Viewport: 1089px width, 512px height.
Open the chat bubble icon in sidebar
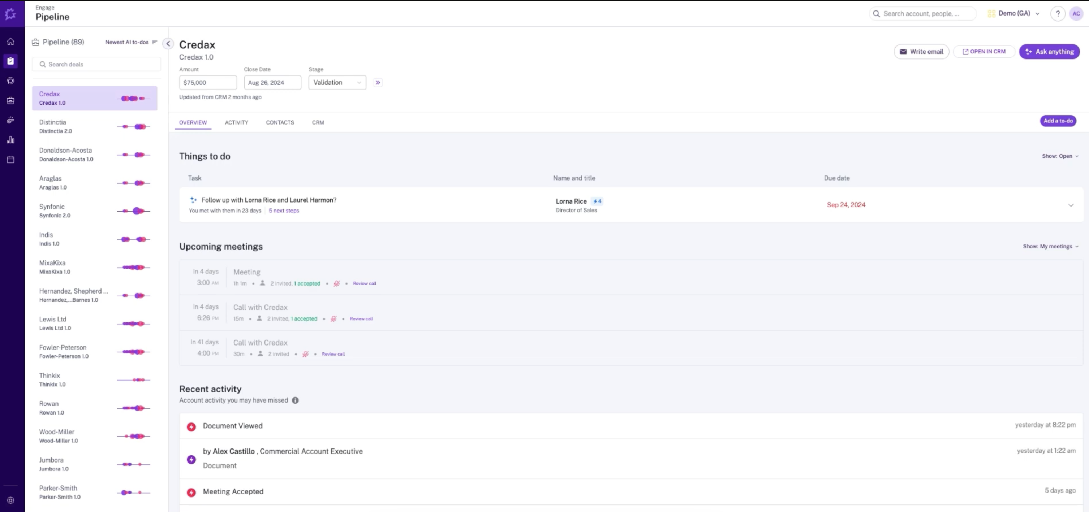10,81
